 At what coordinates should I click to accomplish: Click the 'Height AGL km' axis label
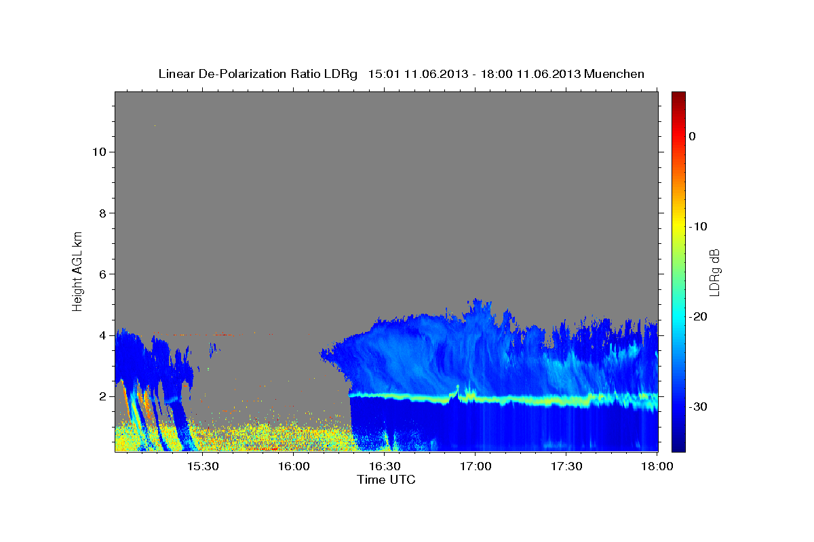(78, 270)
